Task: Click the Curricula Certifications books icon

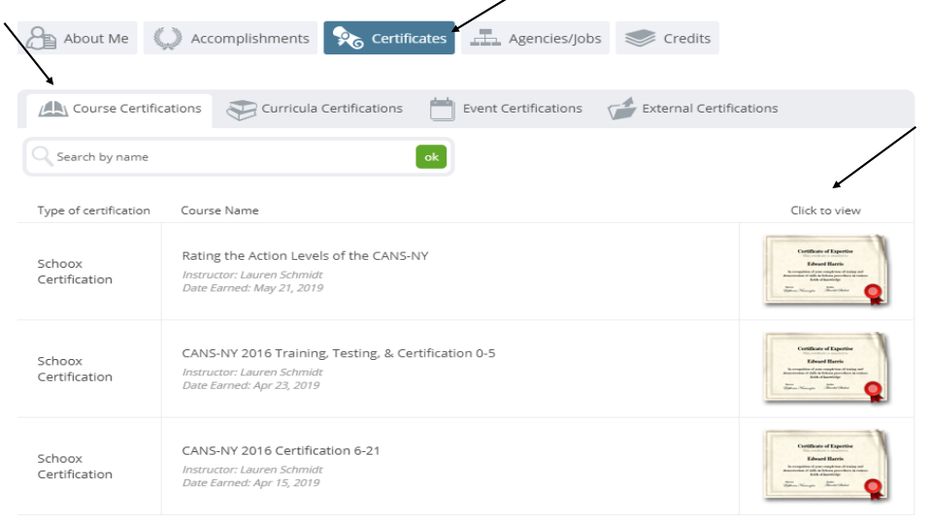Action: (241, 110)
